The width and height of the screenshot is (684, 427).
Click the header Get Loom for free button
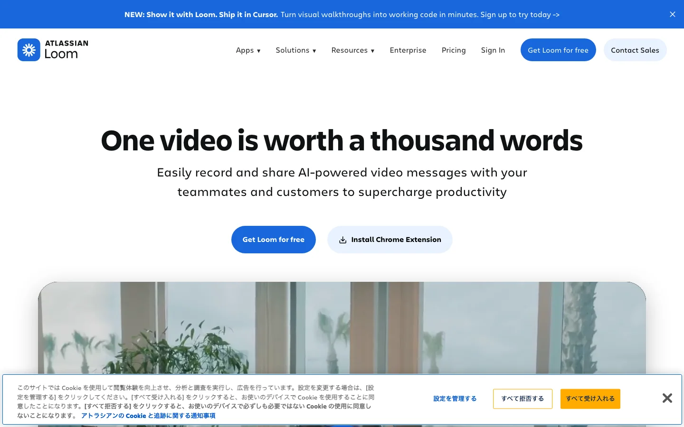[x=558, y=50]
